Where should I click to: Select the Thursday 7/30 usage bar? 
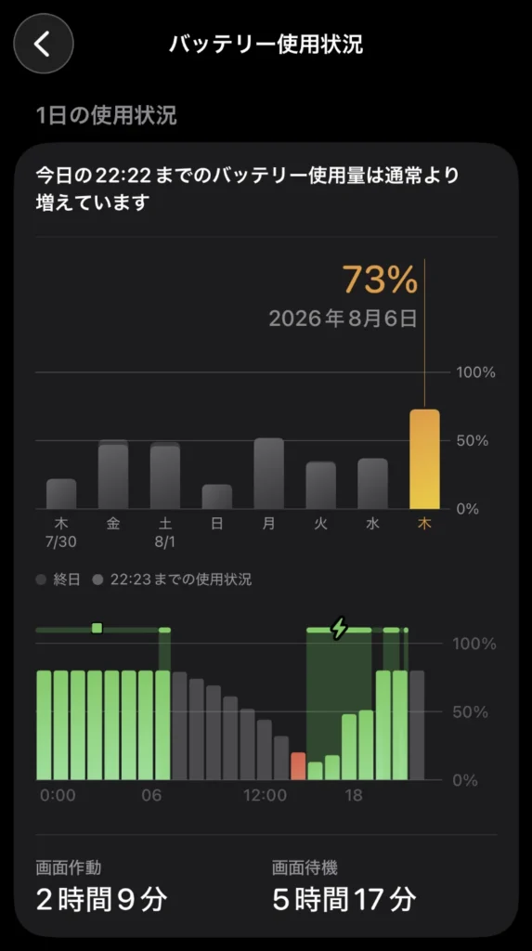pos(61,494)
